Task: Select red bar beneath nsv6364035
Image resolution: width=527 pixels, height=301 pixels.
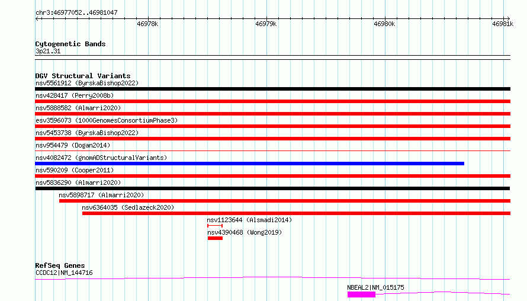Action: tap(297, 213)
